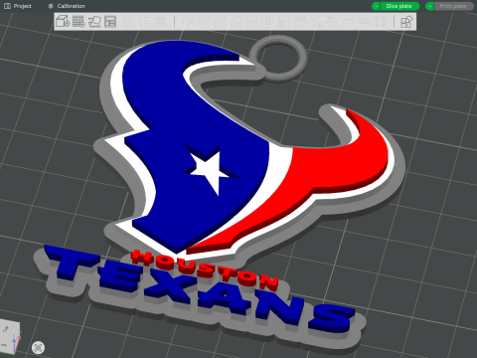
Task: Select the Scale tool icon
Action: [220, 22]
